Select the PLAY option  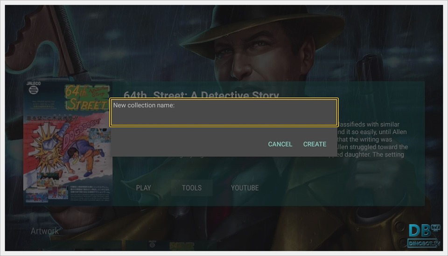point(143,188)
